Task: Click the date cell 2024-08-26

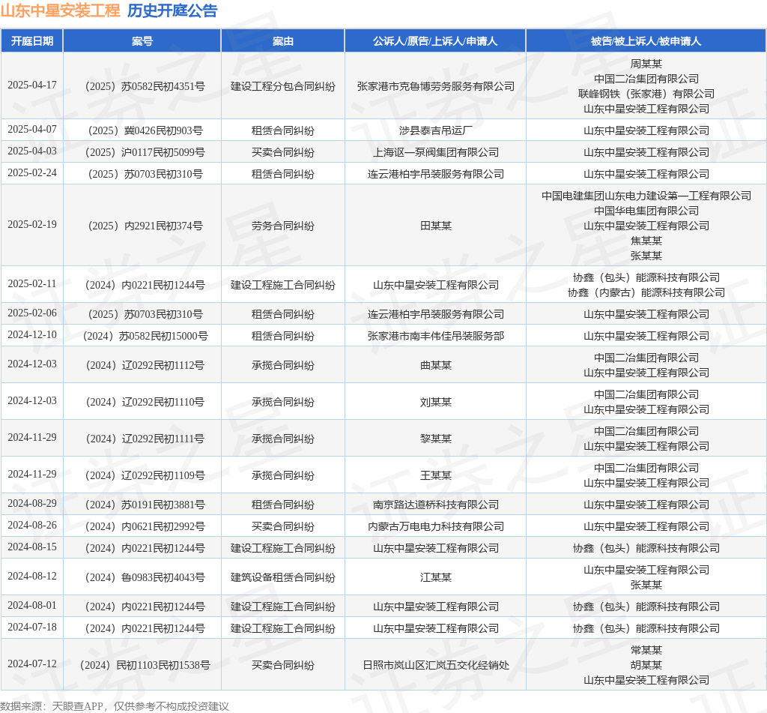Action: 32,526
